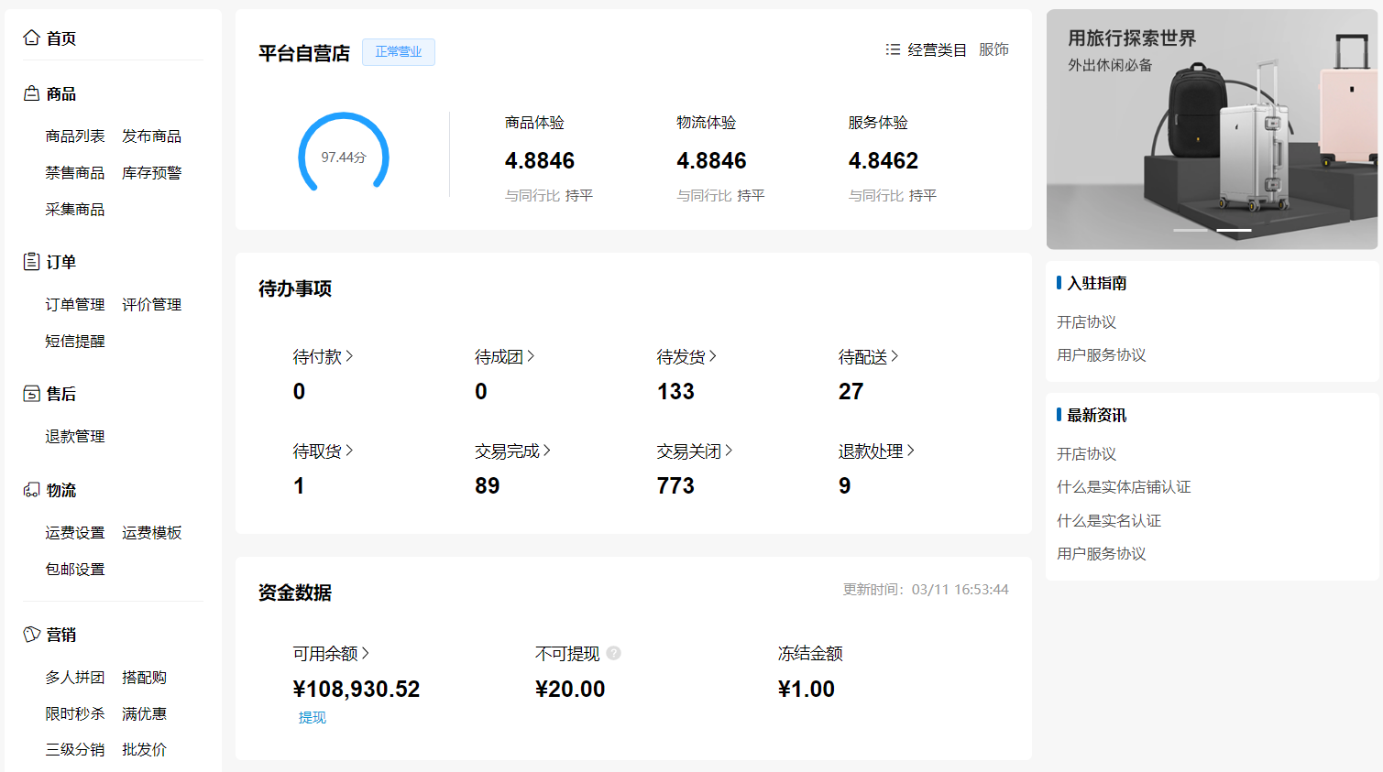Click the list icon before 经营类目

[x=893, y=49]
